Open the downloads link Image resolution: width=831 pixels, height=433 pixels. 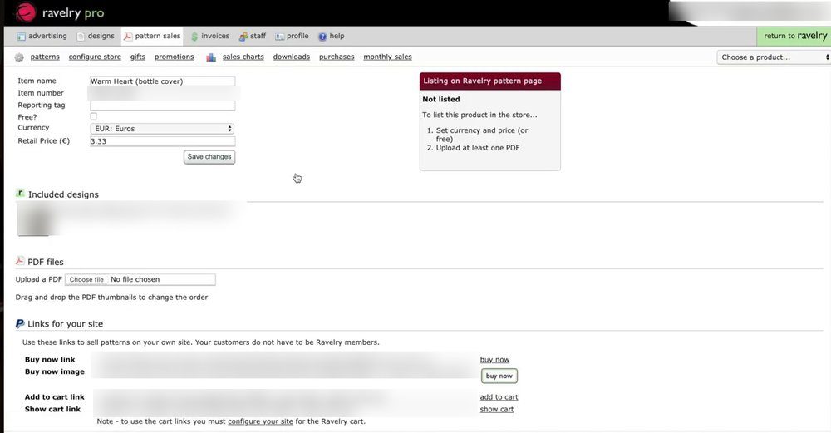292,57
